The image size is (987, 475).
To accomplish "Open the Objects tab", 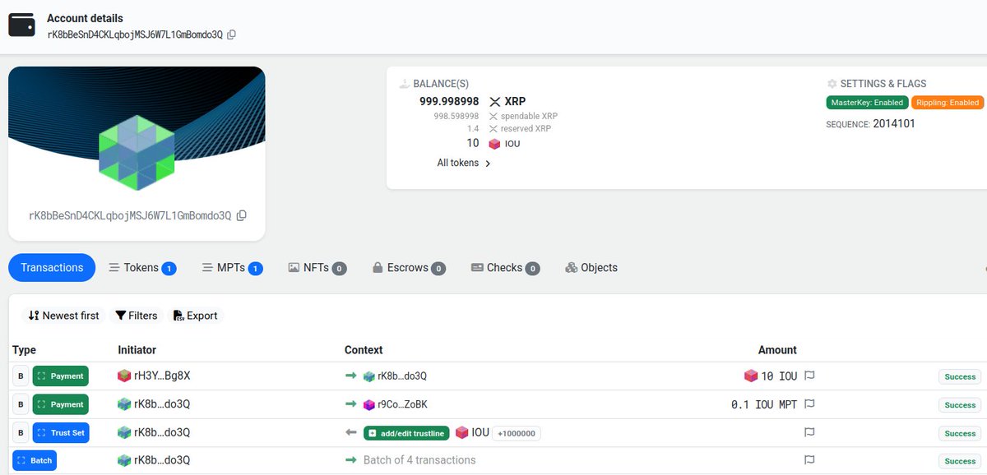I will (x=591, y=268).
